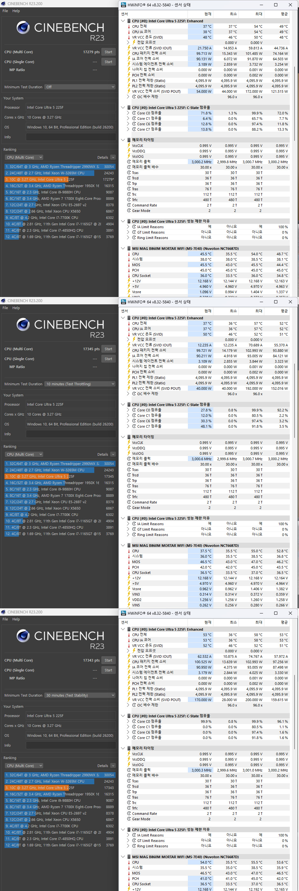Click lightning icon of CPU 패키지 row showing 99.721 W
This screenshot has width=299, height=891.
[x=129, y=351]
